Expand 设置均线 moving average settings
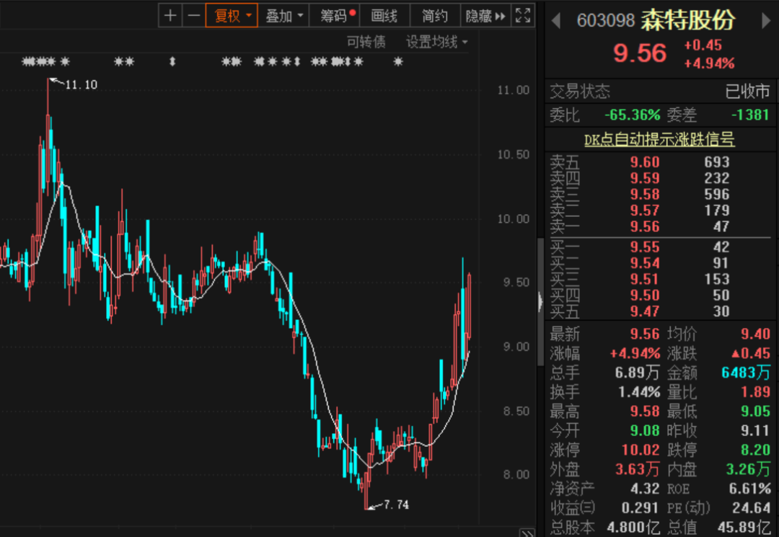 436,42
